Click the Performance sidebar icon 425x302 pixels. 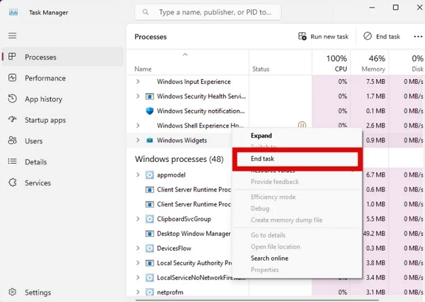pos(12,78)
